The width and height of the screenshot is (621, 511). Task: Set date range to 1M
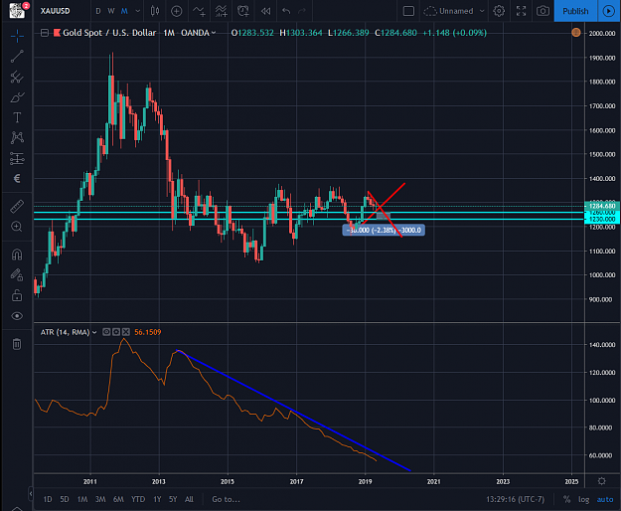[x=82, y=499]
